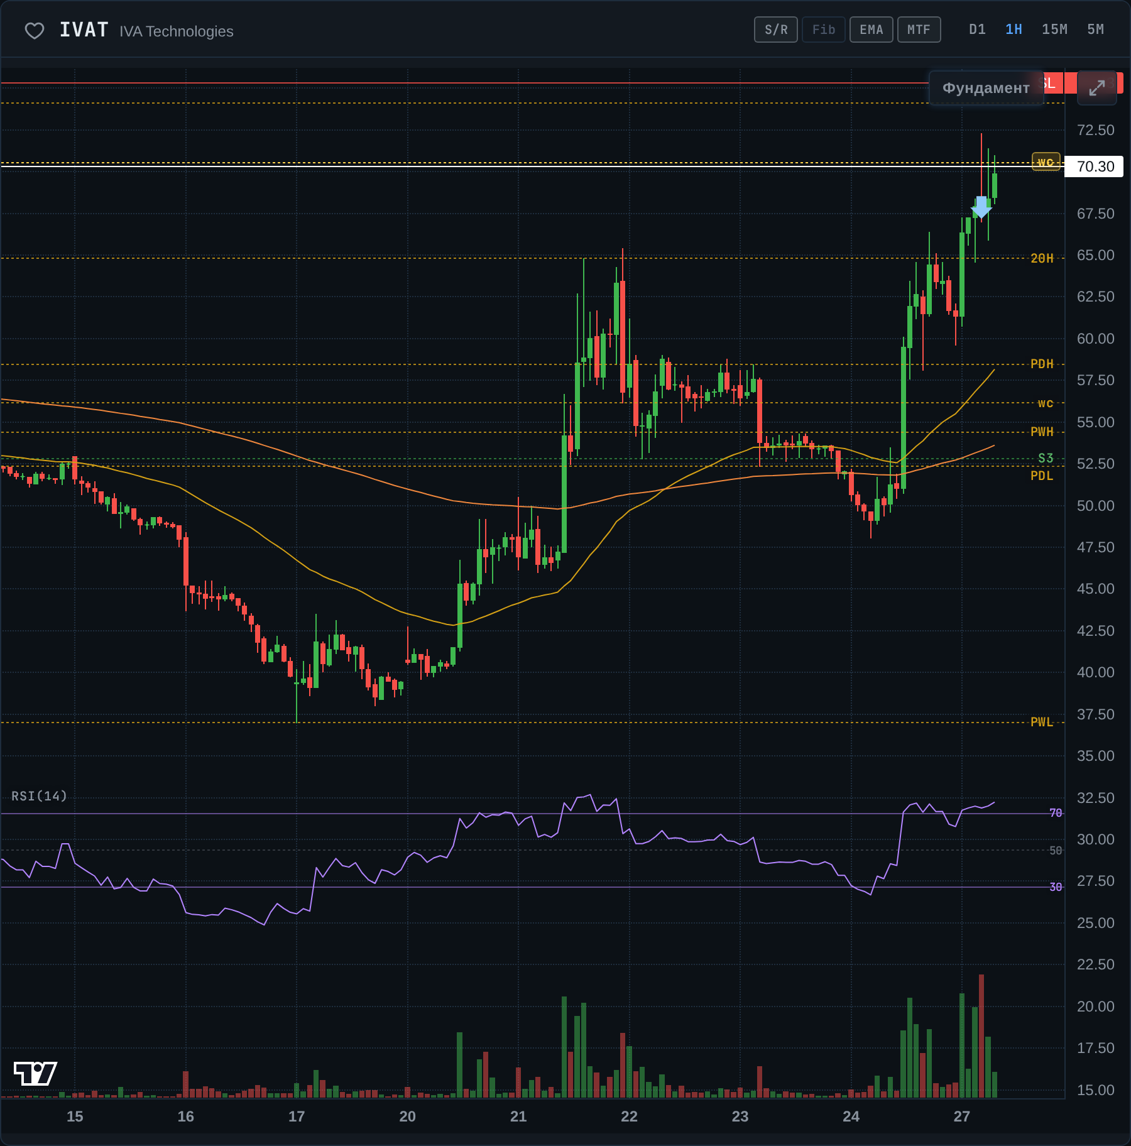The height and width of the screenshot is (1146, 1131).
Task: Click the TradingView logo
Action: tap(35, 1073)
